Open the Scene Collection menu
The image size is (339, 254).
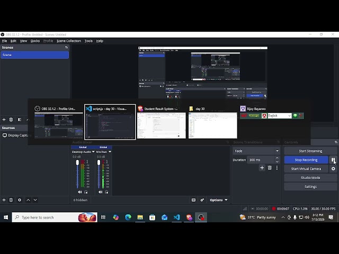69,41
